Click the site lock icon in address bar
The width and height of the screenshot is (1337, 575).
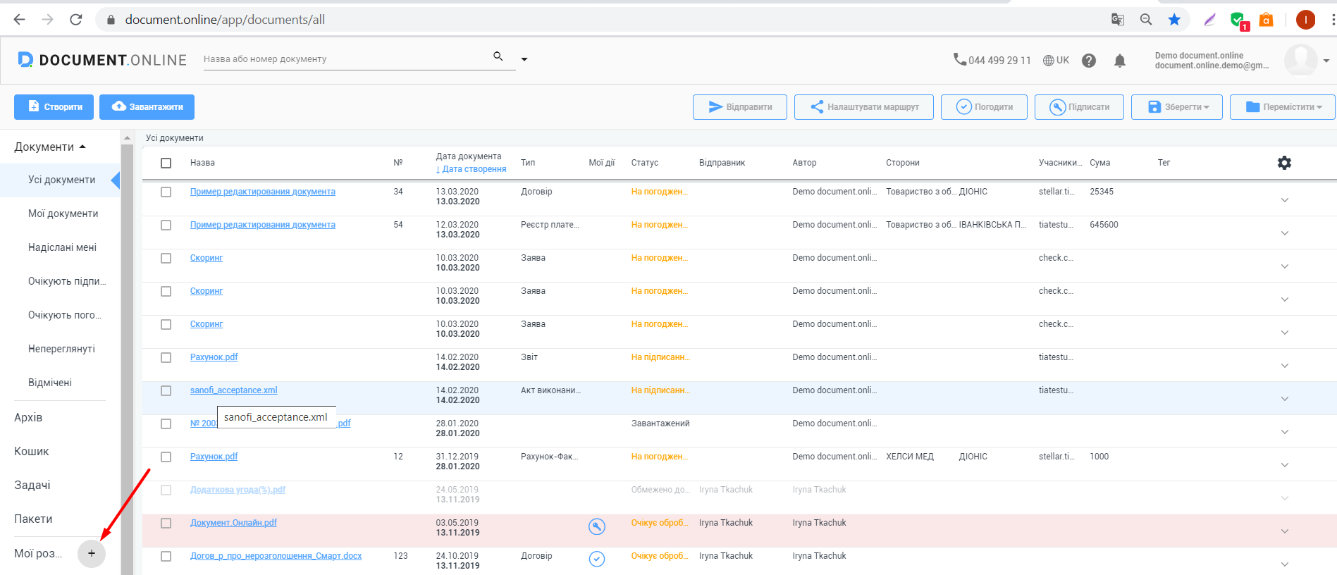111,20
